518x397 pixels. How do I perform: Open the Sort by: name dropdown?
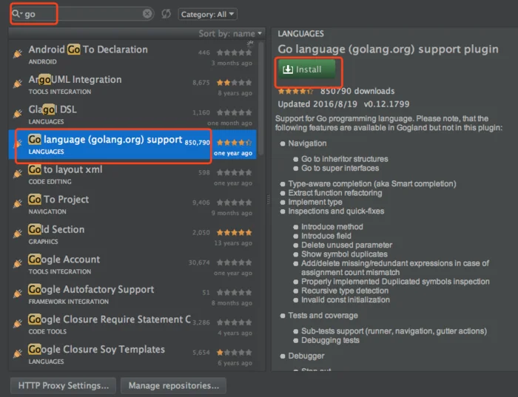(x=230, y=33)
